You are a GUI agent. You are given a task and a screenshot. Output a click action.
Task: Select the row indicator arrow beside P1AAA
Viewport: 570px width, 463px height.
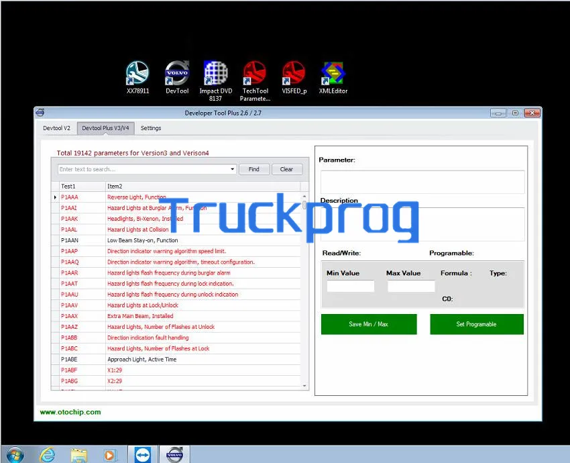pyautogui.click(x=55, y=197)
